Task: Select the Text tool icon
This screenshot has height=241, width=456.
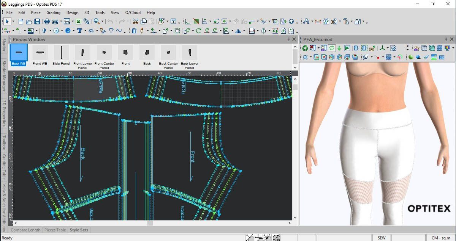Action: [79, 31]
